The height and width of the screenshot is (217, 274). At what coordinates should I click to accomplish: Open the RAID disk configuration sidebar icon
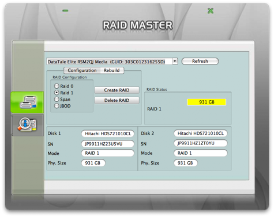point(27,102)
